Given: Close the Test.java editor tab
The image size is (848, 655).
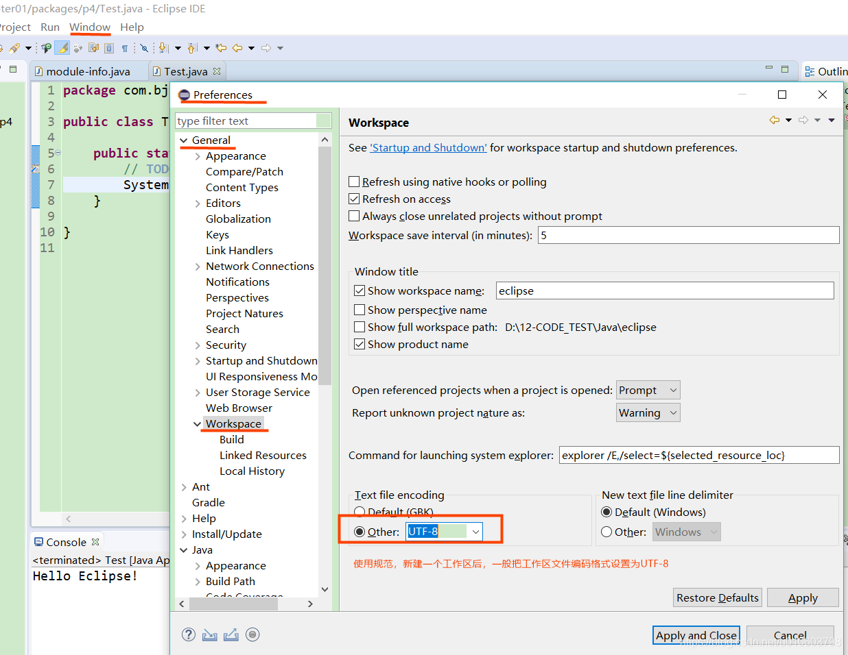Looking at the screenshot, I should coord(217,71).
